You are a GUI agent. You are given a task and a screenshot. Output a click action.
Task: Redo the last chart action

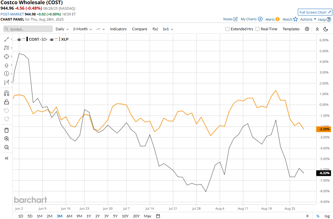click(x=6, y=119)
